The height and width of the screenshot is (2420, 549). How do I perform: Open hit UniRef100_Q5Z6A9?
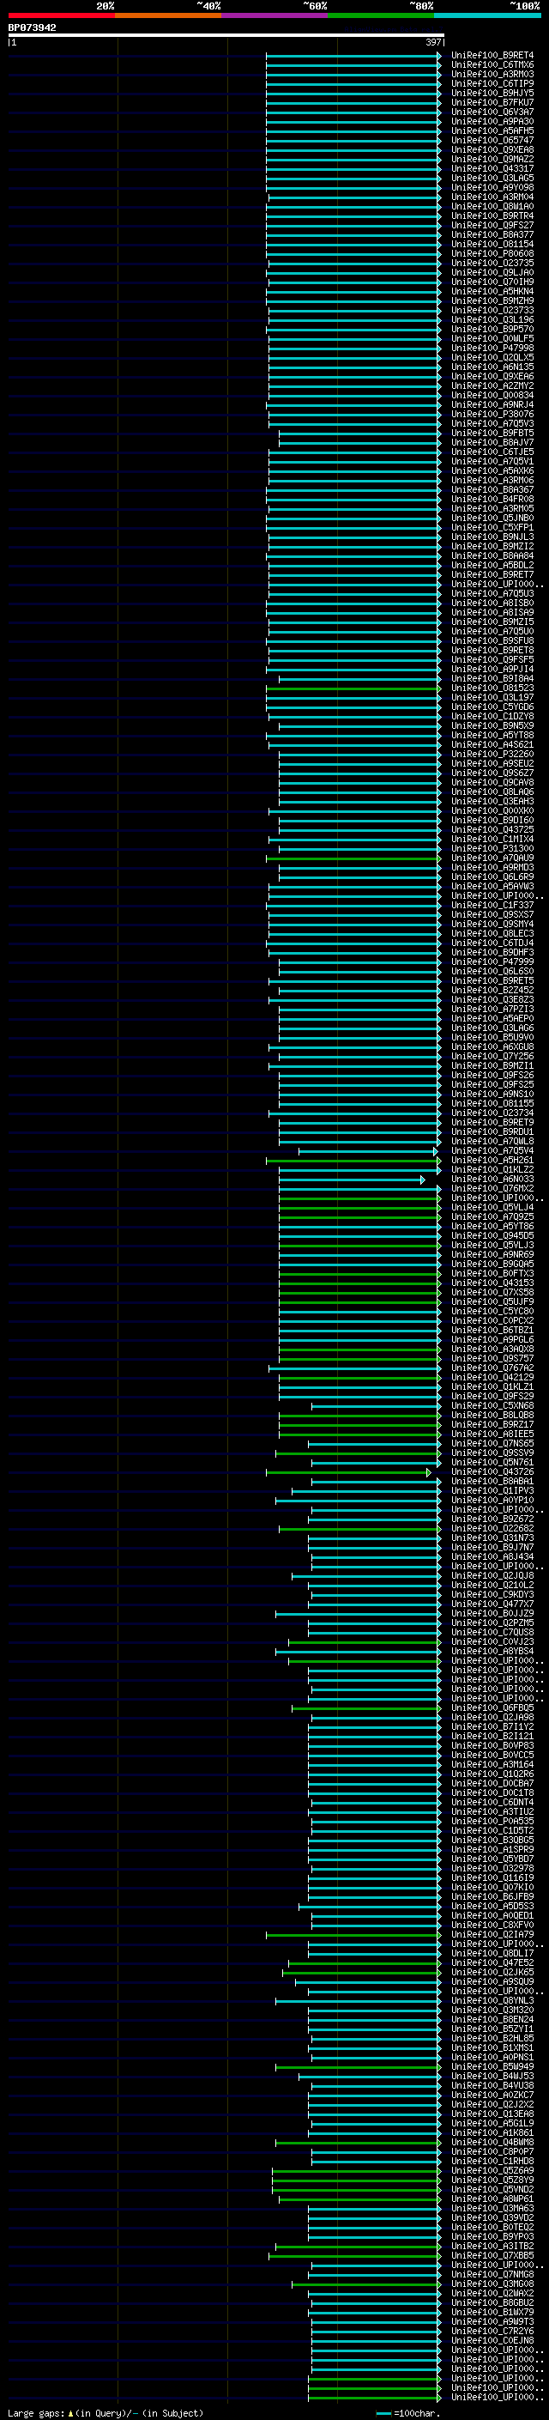(492, 2171)
